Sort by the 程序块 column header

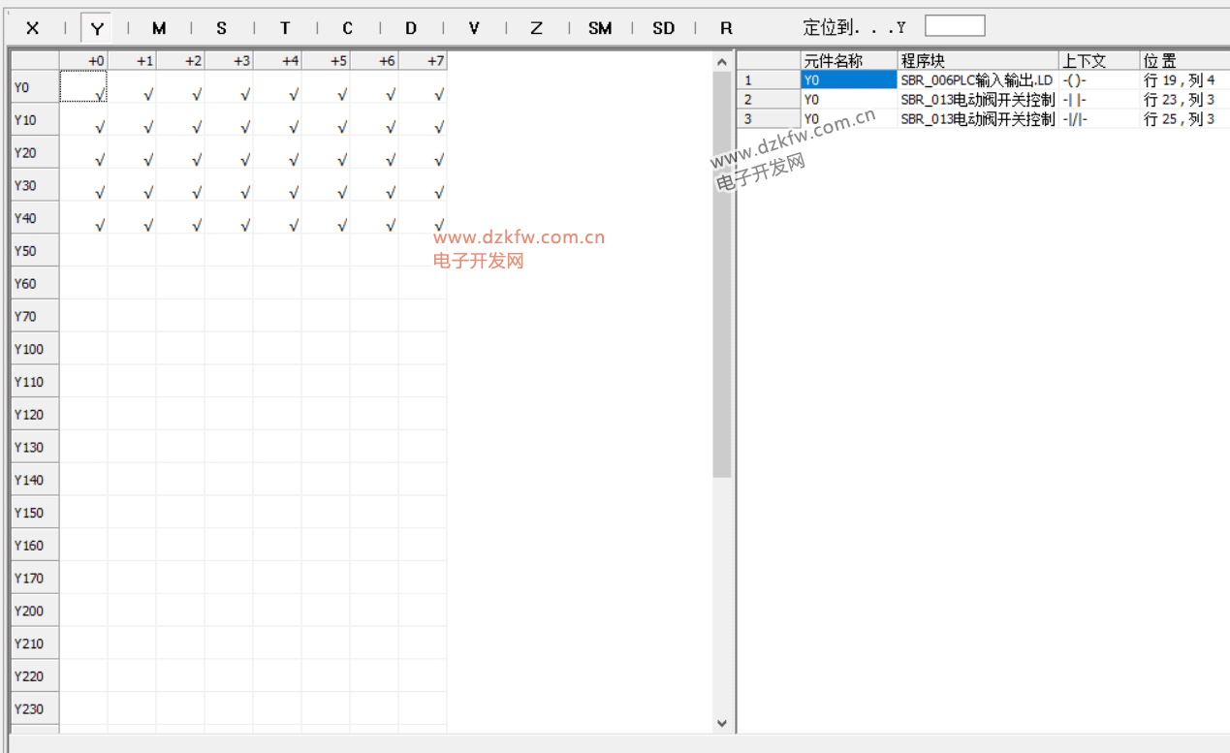click(977, 61)
